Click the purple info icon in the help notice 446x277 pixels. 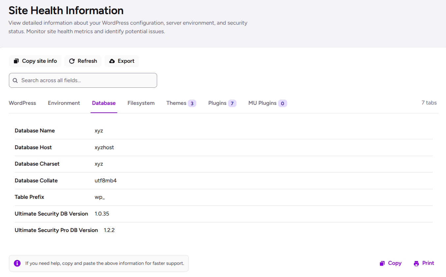17,263
